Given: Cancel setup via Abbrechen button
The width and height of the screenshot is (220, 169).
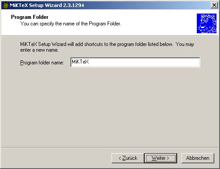Looking at the screenshot, I should [x=198, y=158].
